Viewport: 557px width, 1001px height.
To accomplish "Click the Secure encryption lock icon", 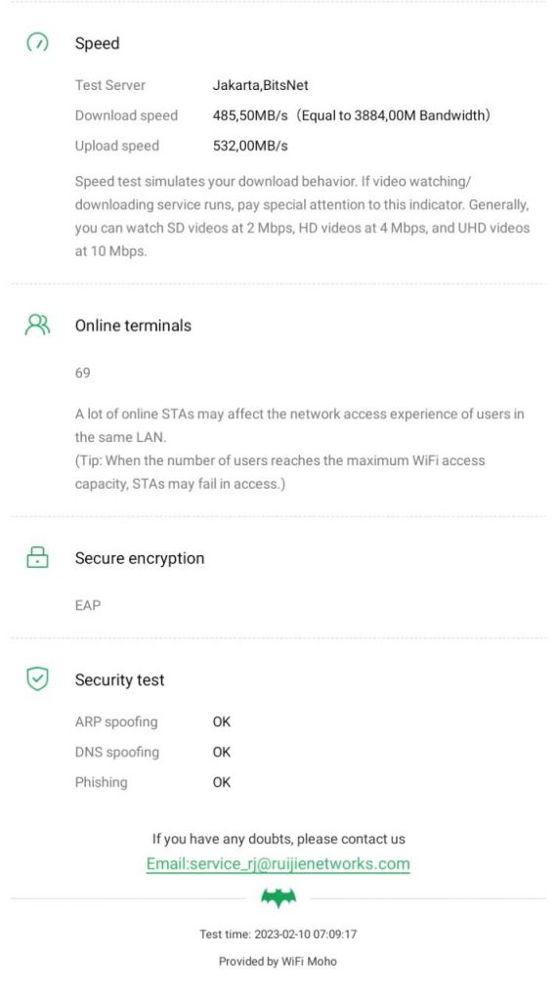I will 37,557.
